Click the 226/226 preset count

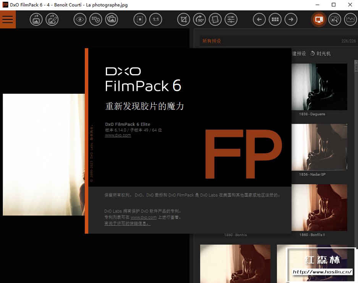tap(348, 41)
